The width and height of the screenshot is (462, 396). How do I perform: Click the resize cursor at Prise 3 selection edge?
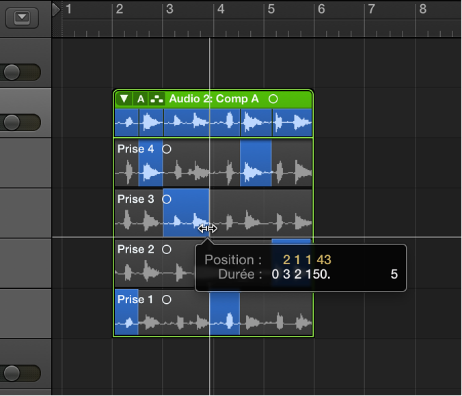[x=208, y=229]
